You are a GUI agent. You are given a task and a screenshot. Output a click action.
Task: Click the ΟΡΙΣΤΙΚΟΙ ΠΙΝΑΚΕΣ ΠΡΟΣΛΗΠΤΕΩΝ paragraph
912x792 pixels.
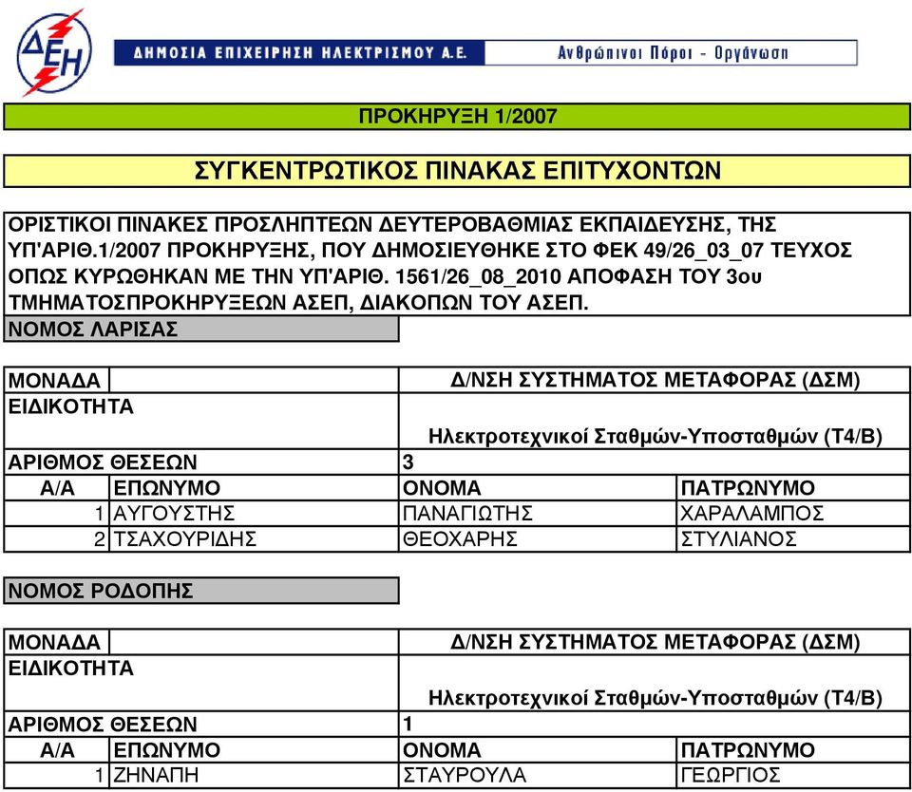pyautogui.click(x=457, y=264)
